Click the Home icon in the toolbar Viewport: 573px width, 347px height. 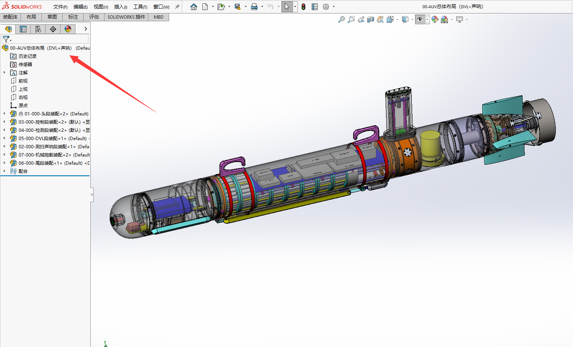click(194, 7)
